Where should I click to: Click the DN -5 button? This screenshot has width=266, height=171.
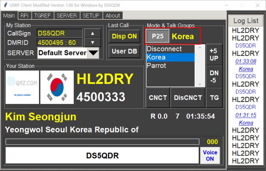[x=214, y=76]
